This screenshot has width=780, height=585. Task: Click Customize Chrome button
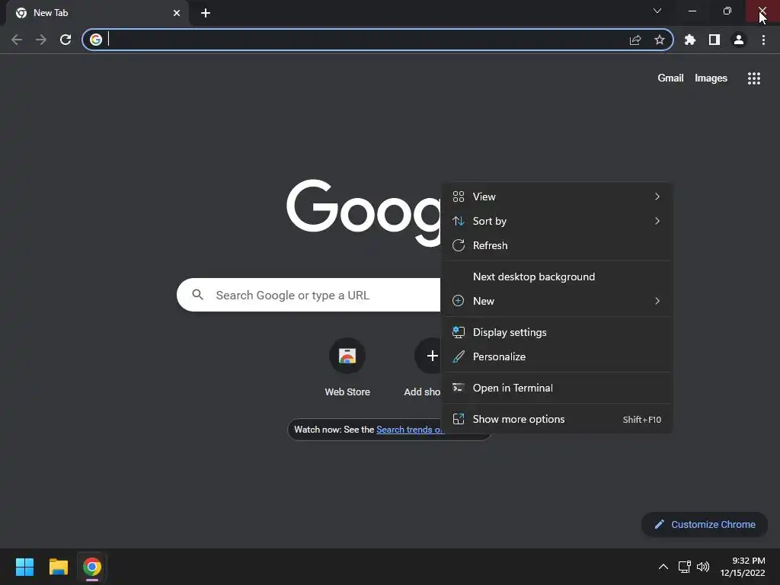(x=705, y=524)
